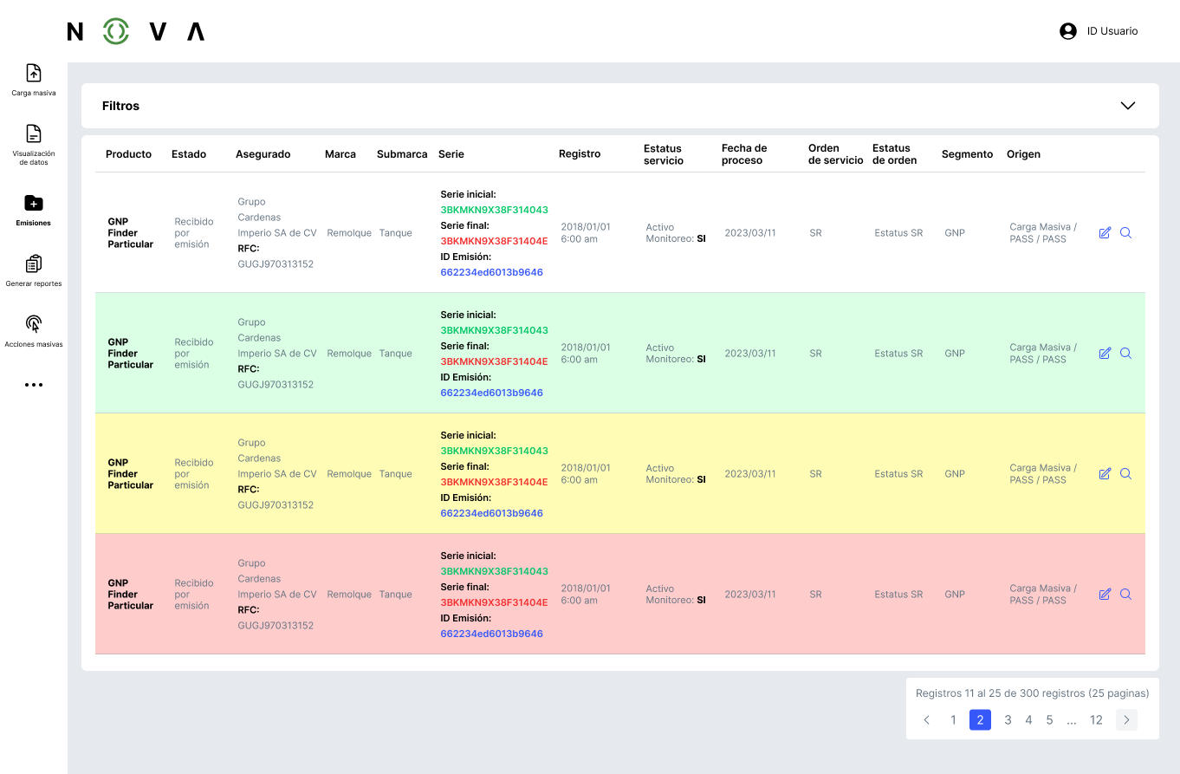Jump to page 1 in pagination

coord(954,719)
